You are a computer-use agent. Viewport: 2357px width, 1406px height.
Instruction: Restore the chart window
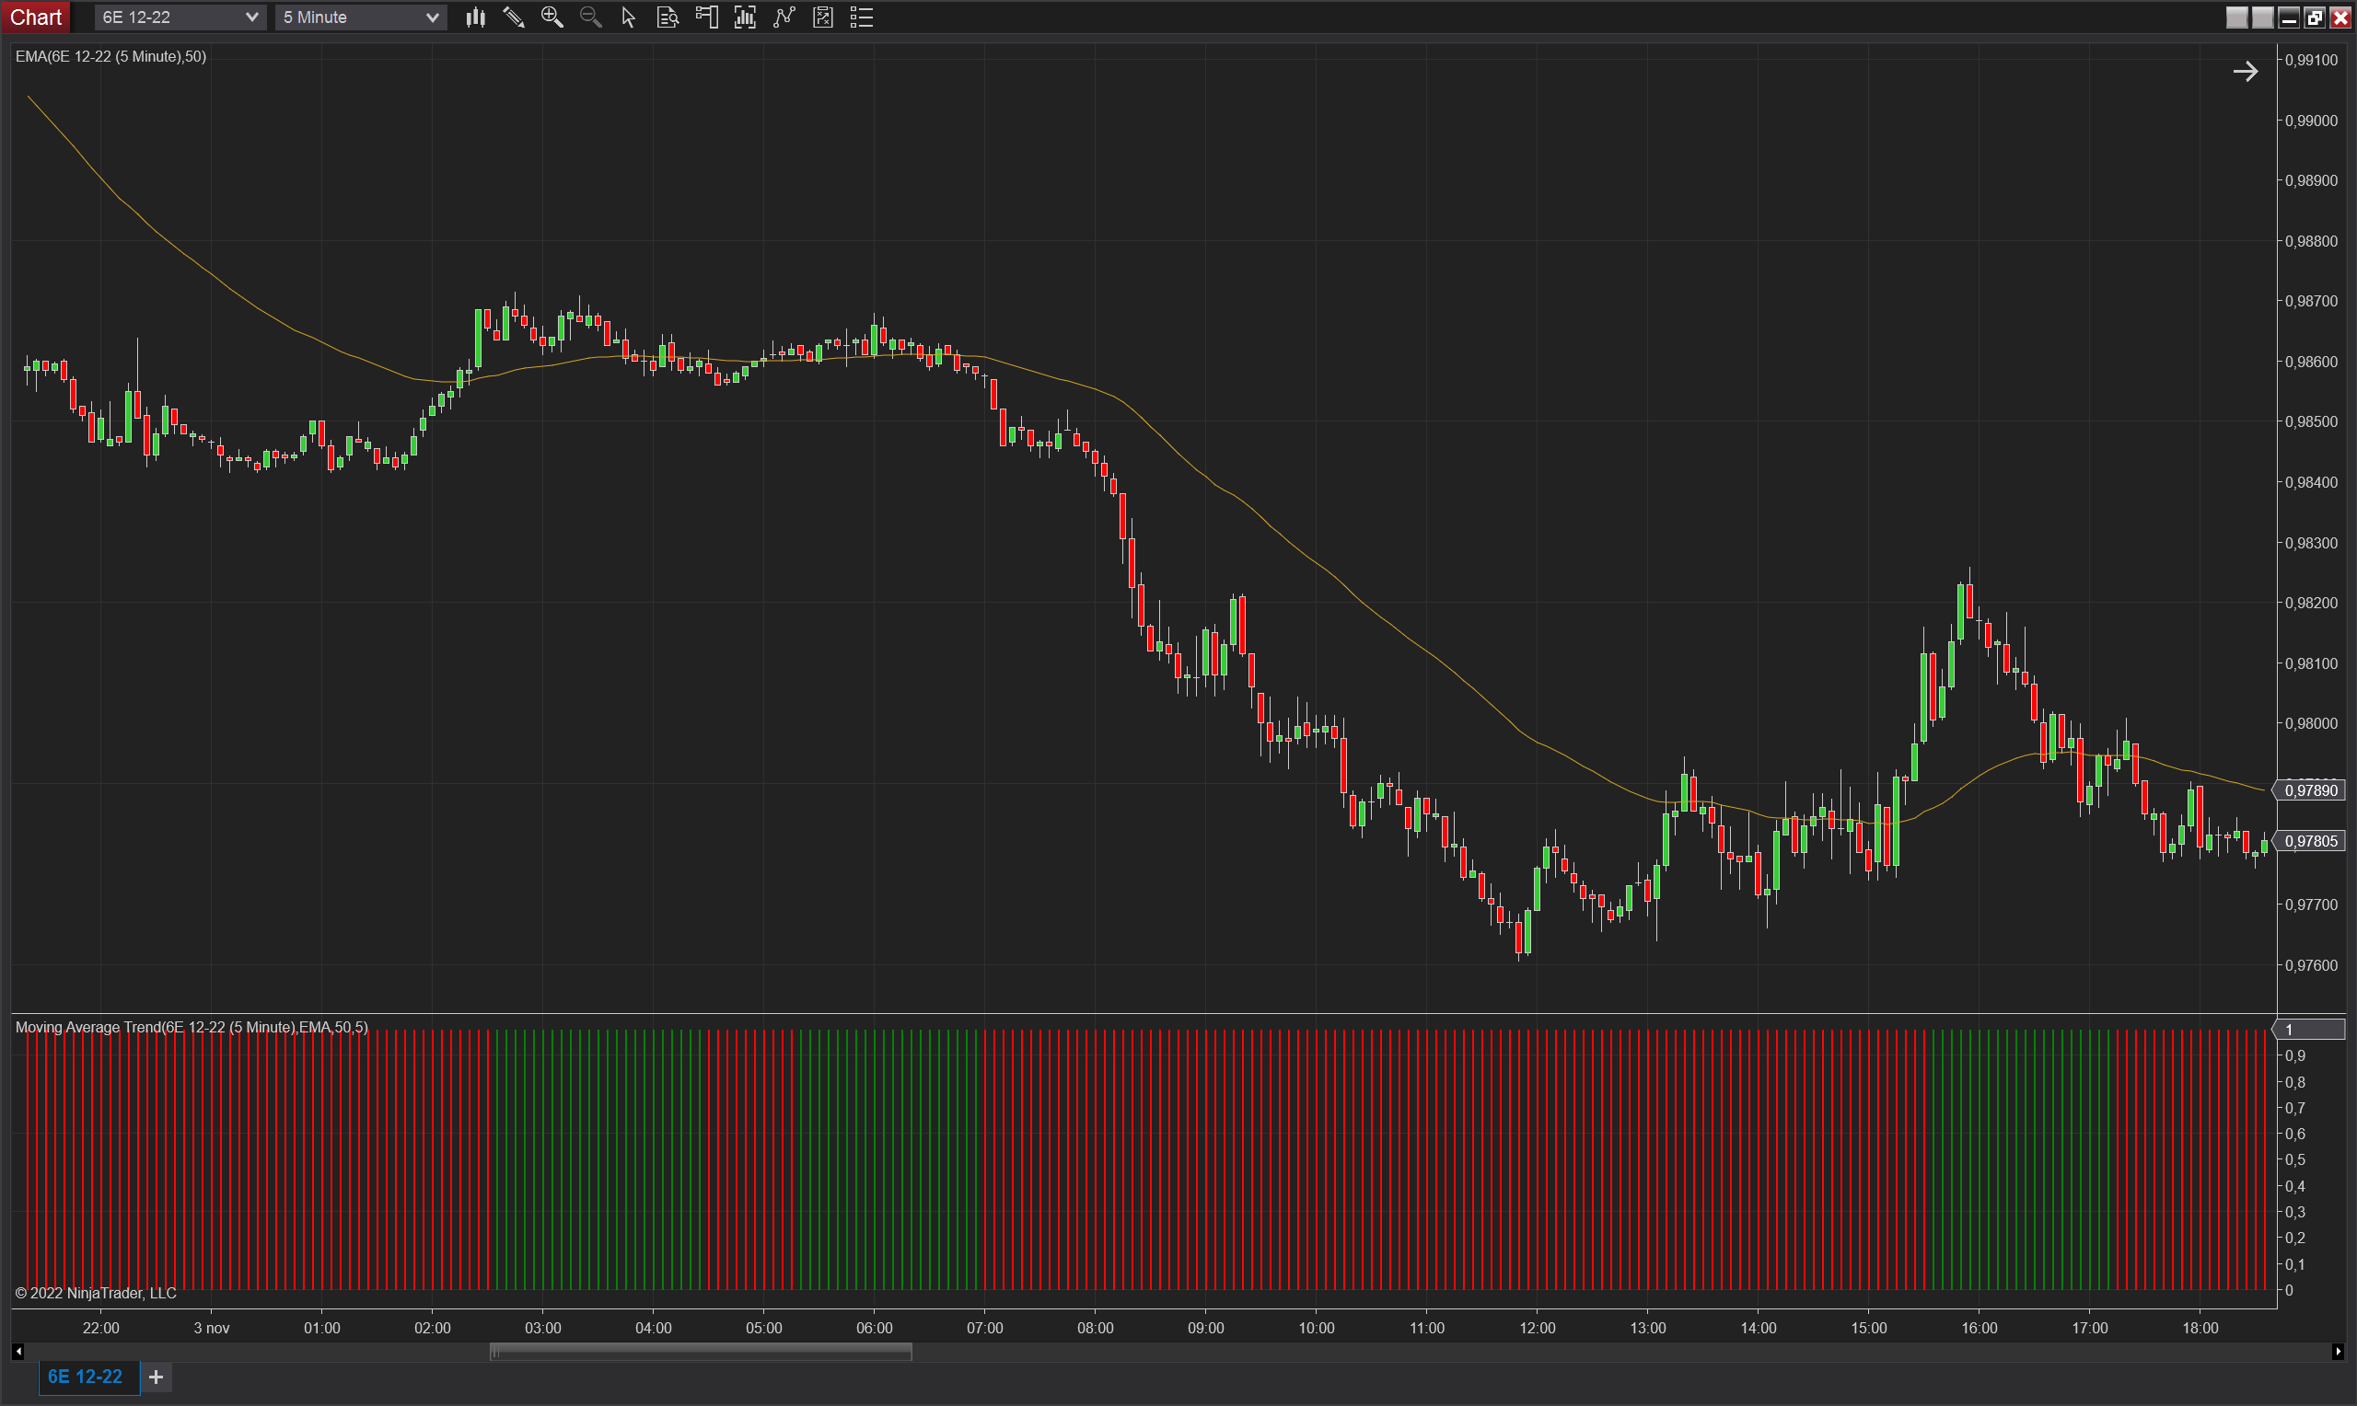tap(2315, 17)
